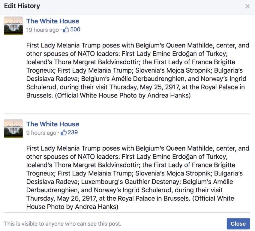255x231 pixels.
Task: View the 500 likes count
Action: pos(75,29)
